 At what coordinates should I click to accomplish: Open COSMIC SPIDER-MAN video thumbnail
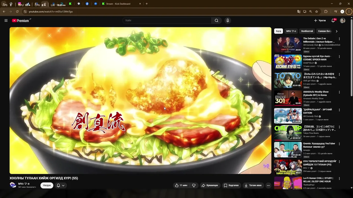click(288, 62)
